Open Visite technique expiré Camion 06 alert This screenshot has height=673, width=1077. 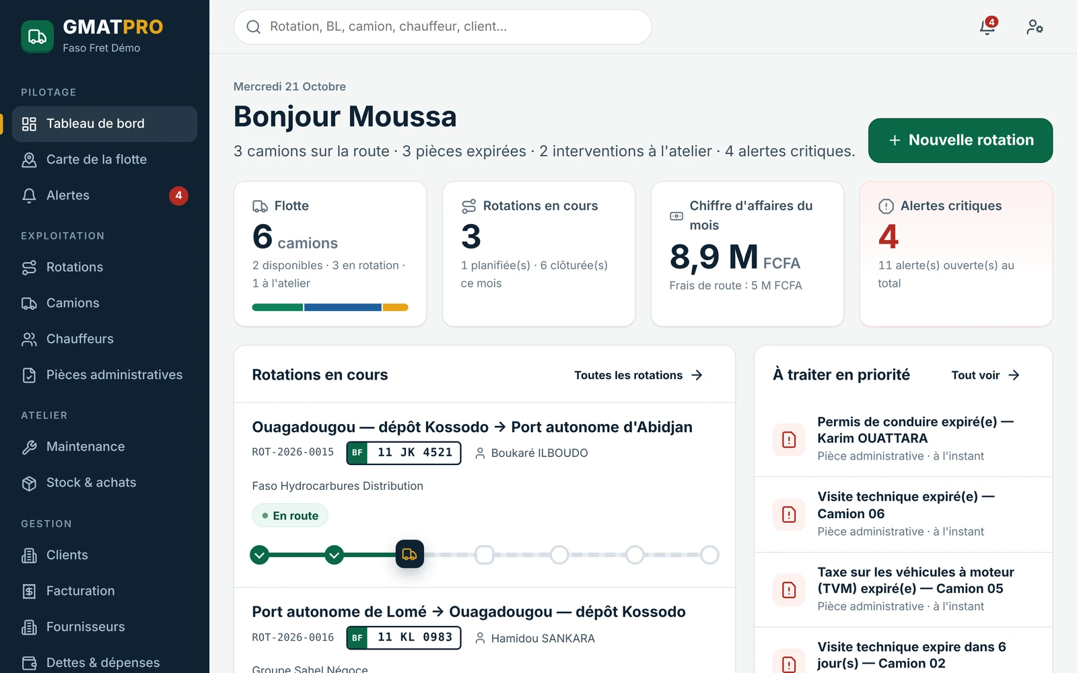pyautogui.click(x=903, y=514)
